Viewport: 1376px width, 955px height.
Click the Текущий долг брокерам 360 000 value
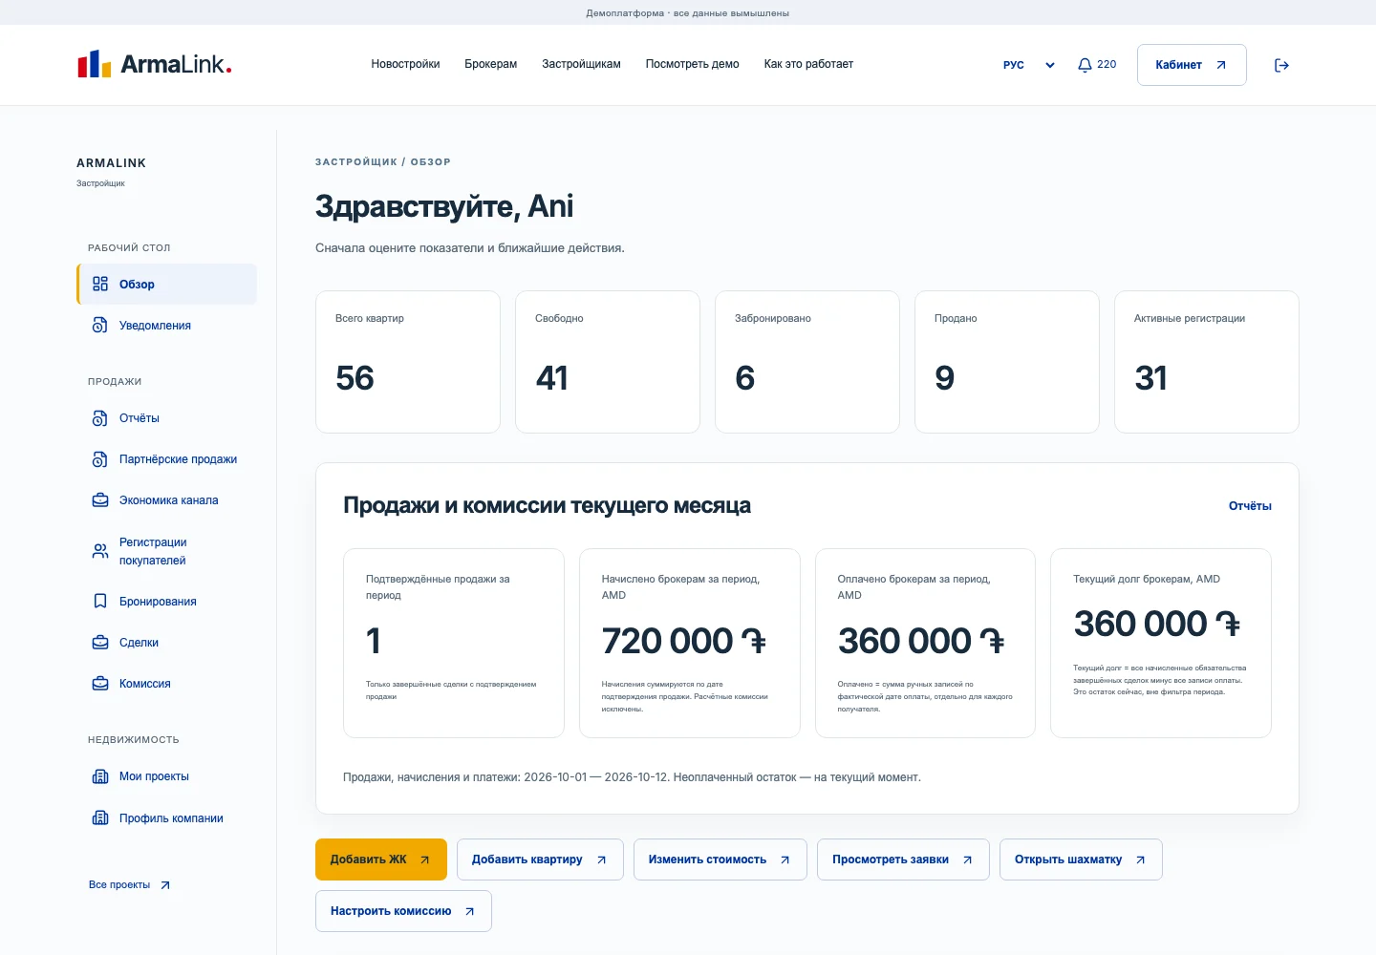[1157, 624]
